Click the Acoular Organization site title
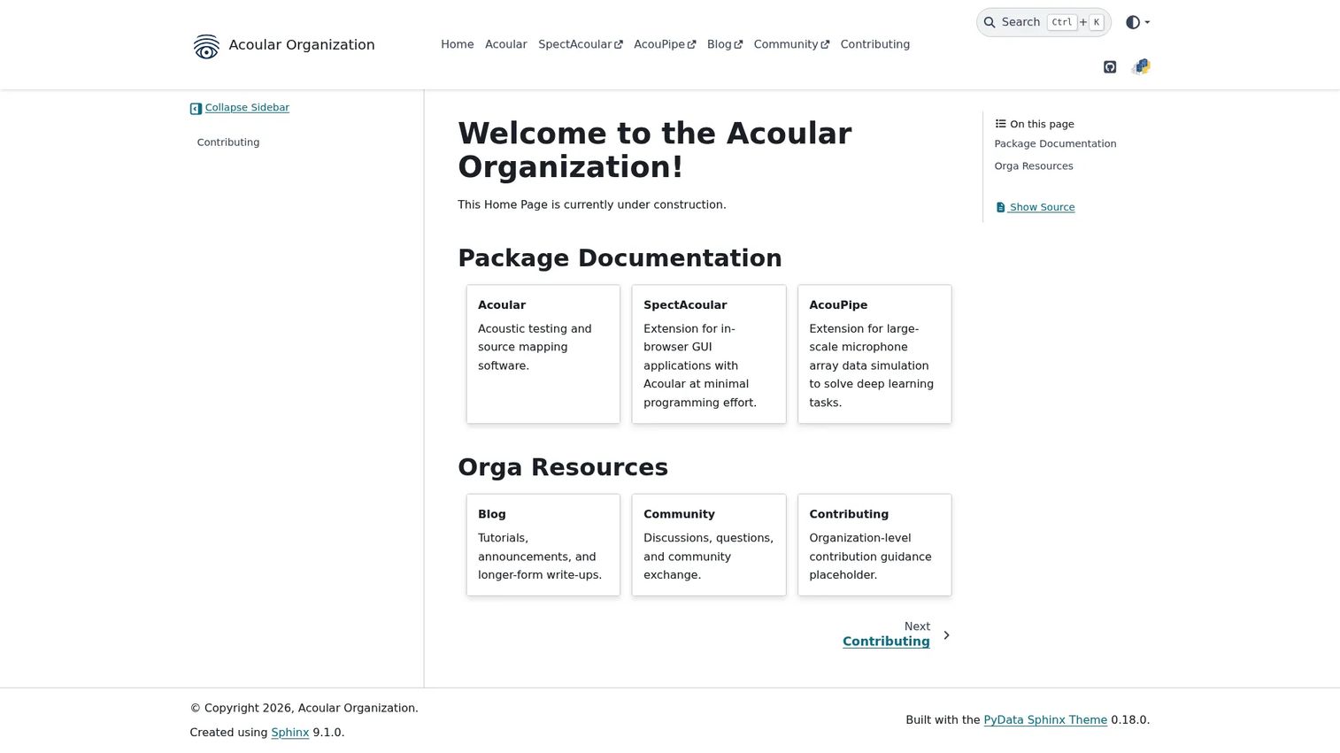Screen dimensions: 1340x753 [x=302, y=45]
